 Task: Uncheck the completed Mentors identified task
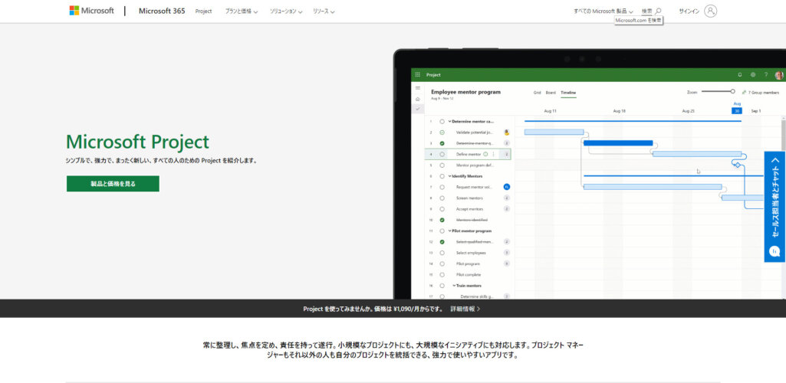coord(442,220)
